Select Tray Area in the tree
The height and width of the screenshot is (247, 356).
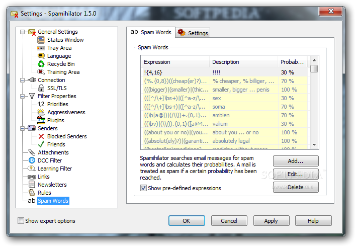(59, 48)
